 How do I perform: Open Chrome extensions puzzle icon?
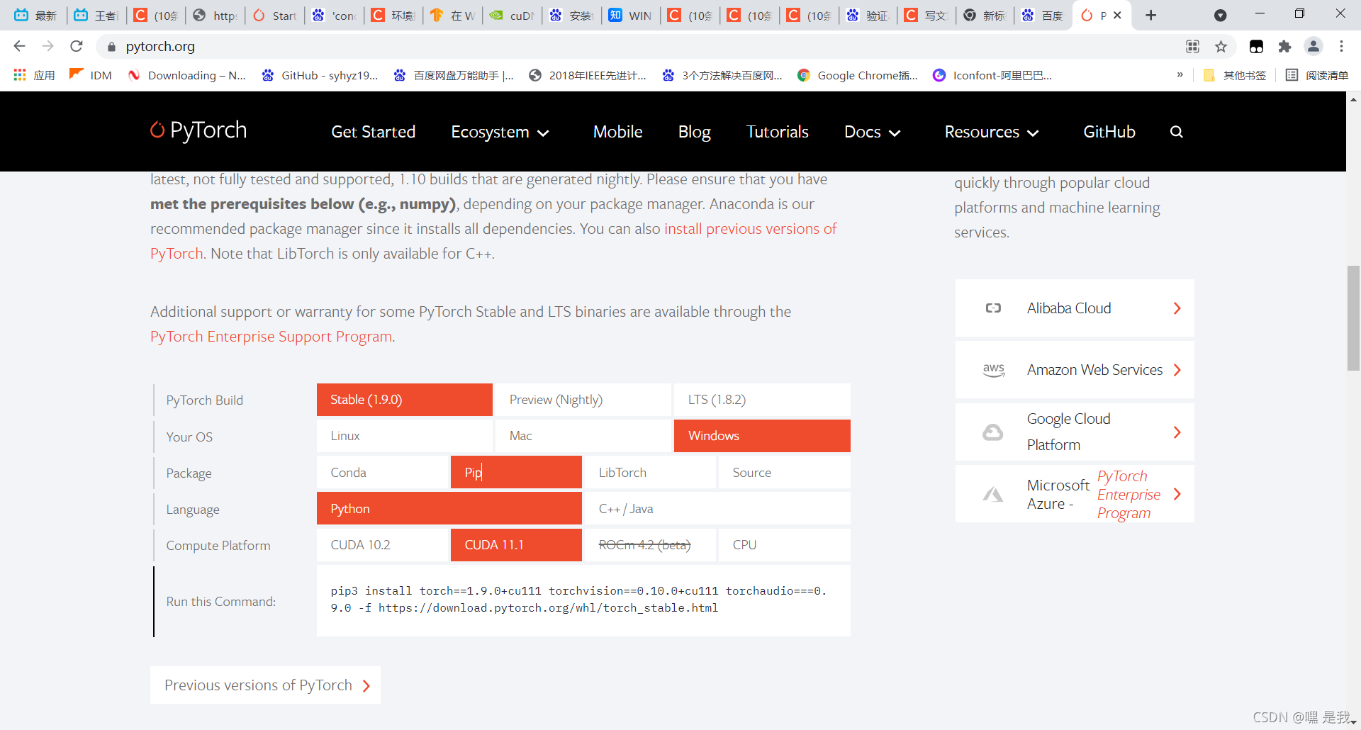(1284, 46)
